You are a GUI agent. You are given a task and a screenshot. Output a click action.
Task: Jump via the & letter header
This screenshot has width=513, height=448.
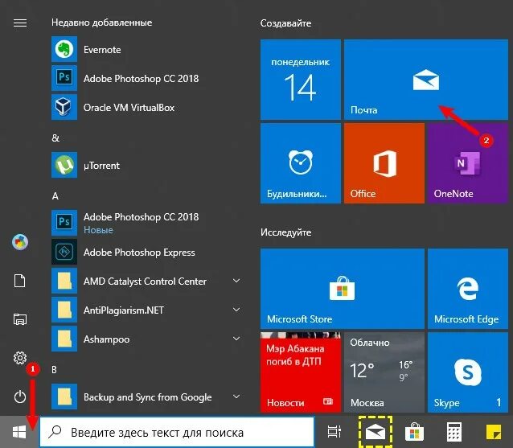point(55,138)
